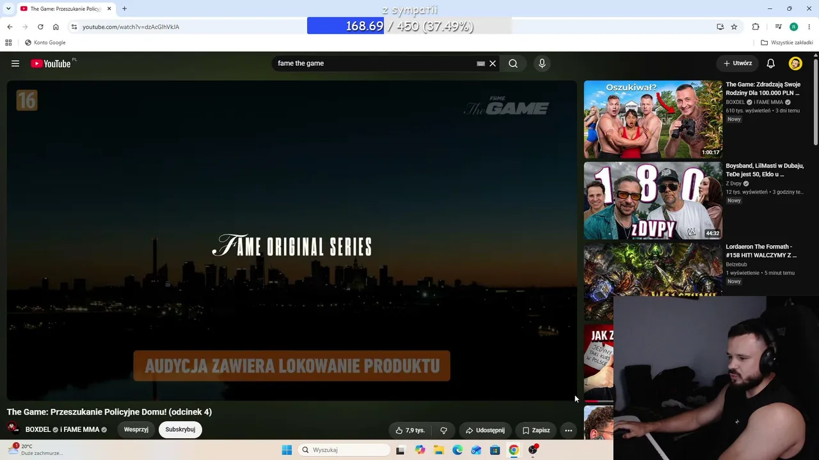Open the Chrome extensions puzzle icon
This screenshot has height=460, width=819.
(756, 27)
